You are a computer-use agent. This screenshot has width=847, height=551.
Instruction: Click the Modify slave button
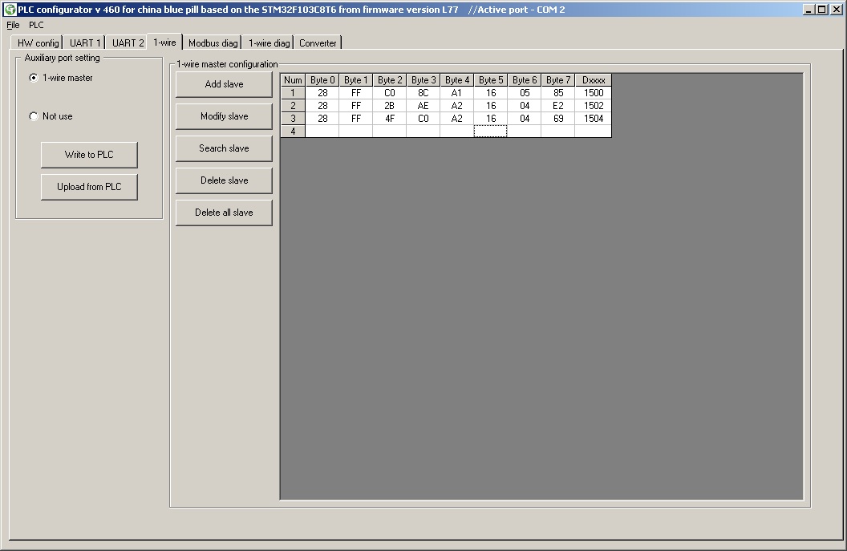pyautogui.click(x=224, y=116)
